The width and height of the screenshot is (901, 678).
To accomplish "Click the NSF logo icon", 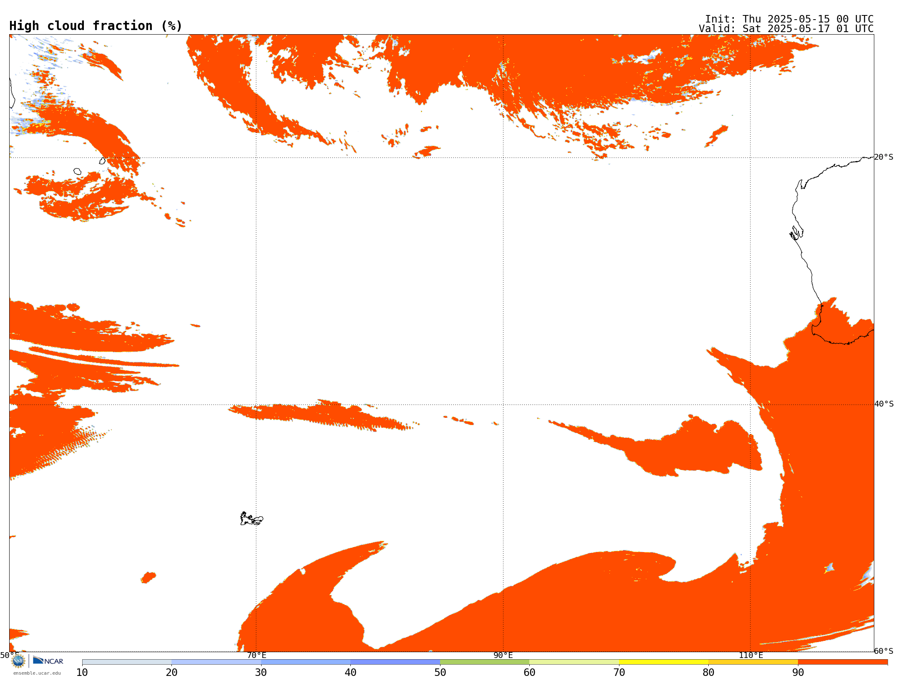I will tap(18, 661).
